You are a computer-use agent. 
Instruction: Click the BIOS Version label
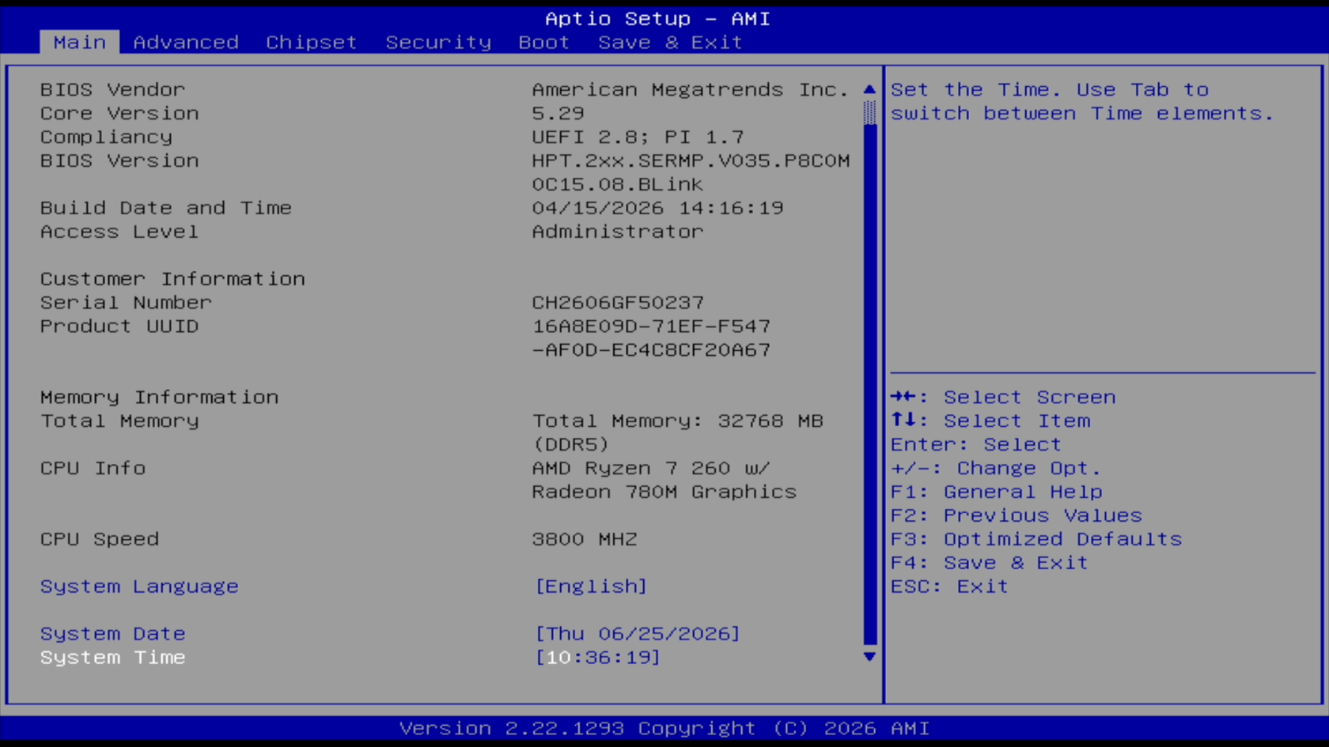[119, 160]
